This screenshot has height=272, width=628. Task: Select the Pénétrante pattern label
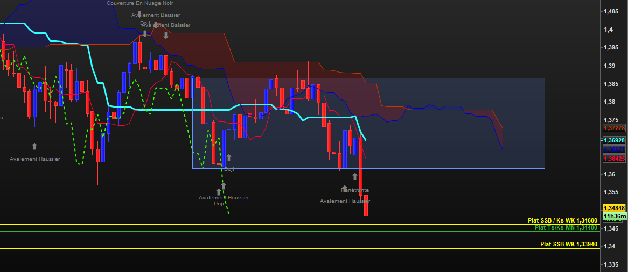(x=355, y=190)
